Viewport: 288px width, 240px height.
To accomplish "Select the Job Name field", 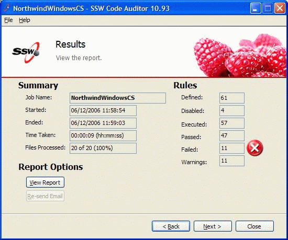I will pyautogui.click(x=118, y=98).
